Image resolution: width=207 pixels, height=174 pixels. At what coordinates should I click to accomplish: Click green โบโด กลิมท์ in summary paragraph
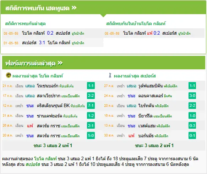pyautogui.click(x=45, y=158)
